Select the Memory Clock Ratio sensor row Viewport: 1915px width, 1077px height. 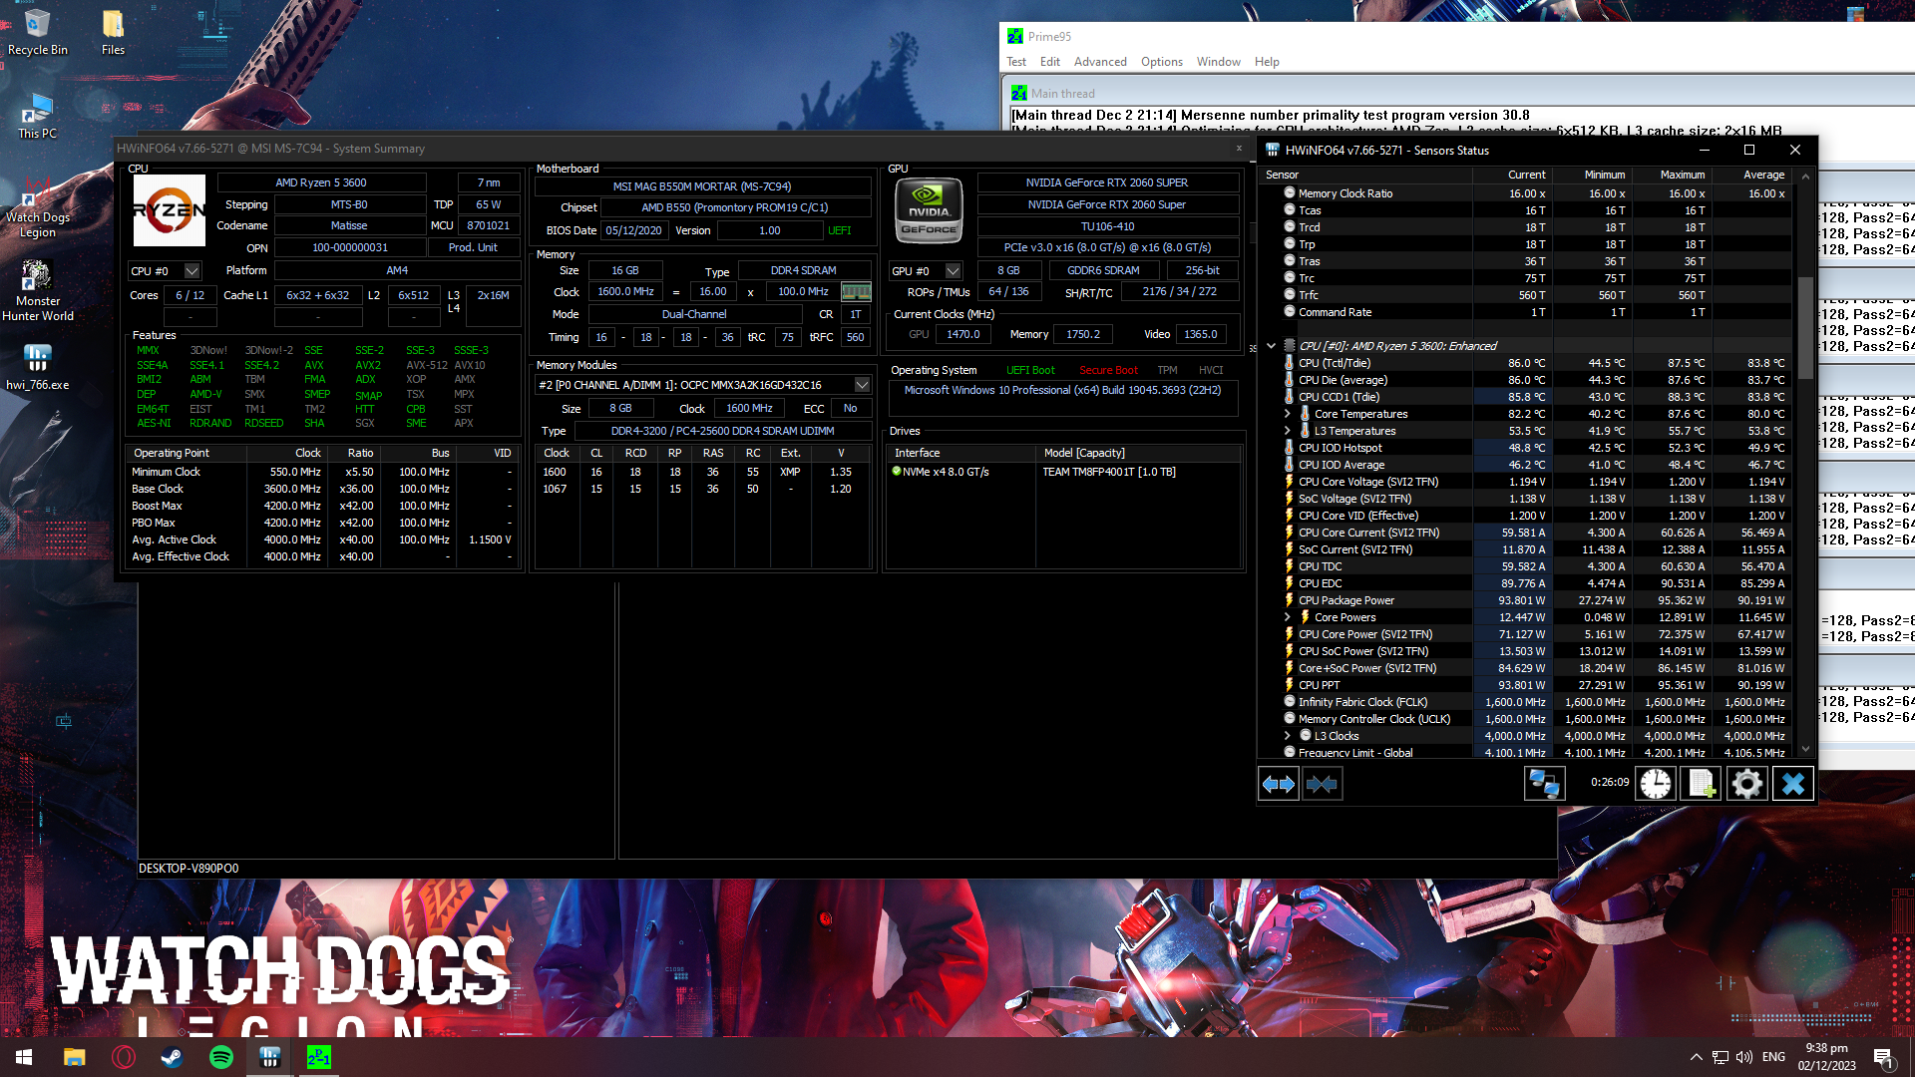(1526, 193)
